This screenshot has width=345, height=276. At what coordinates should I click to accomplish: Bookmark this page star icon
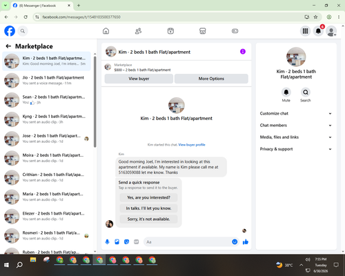315,17
